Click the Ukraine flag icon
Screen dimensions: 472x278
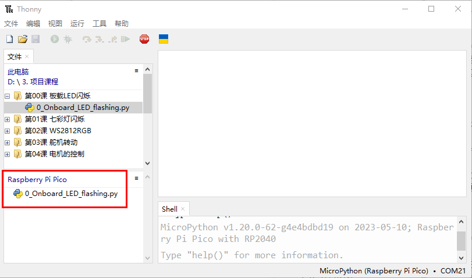tap(164, 39)
